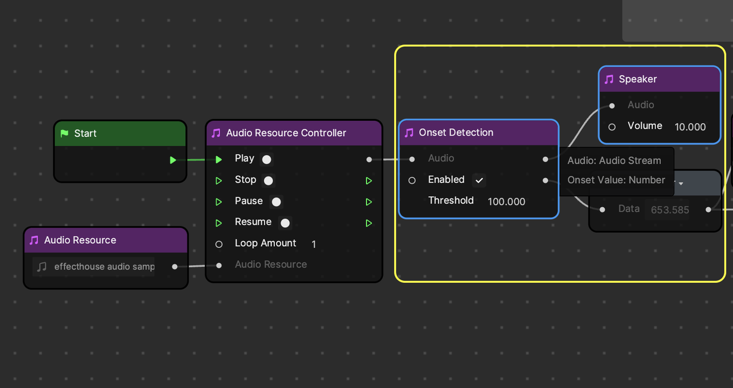
Task: Click the Speaker node music note icon
Action: click(609, 80)
